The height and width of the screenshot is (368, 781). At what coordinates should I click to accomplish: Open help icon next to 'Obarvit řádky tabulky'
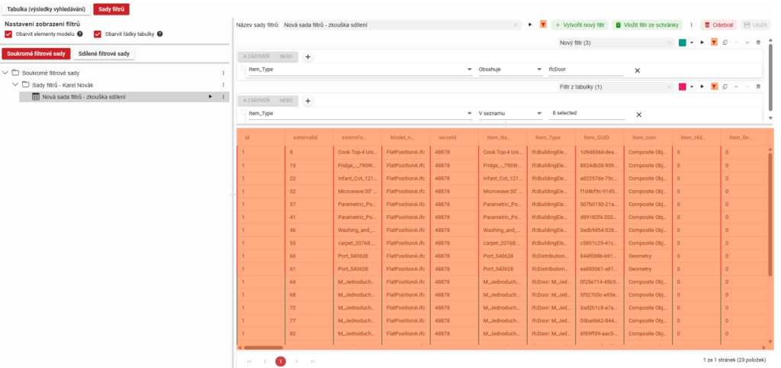pyautogui.click(x=160, y=34)
